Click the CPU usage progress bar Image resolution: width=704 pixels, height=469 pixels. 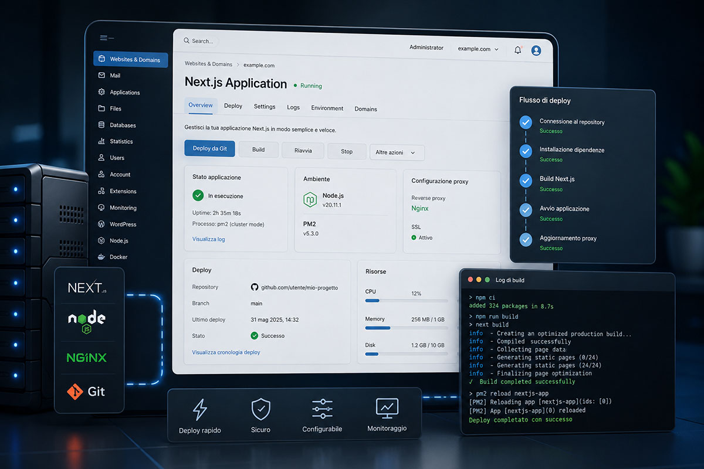[x=407, y=301]
